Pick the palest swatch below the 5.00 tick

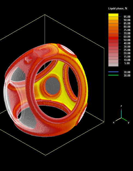(x=113, y=65)
